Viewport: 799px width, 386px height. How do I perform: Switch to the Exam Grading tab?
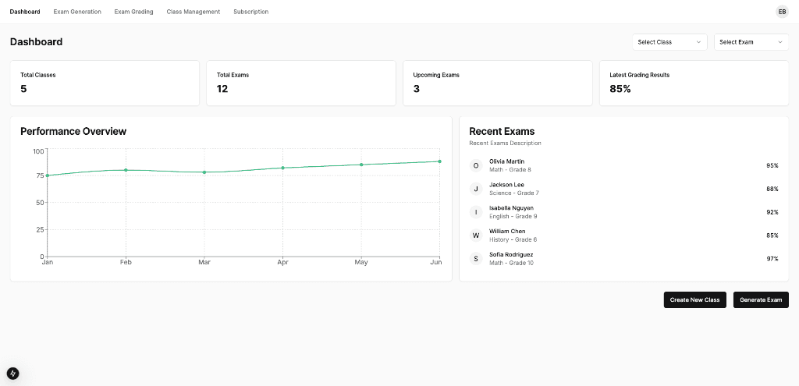coord(133,12)
